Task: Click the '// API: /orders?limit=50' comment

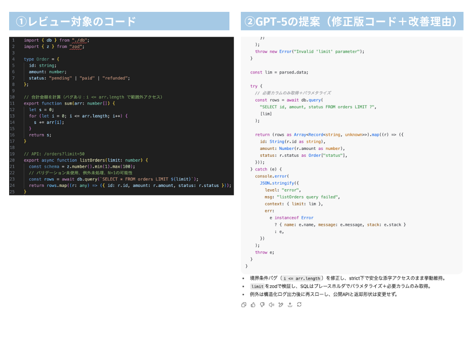Action: (54, 154)
